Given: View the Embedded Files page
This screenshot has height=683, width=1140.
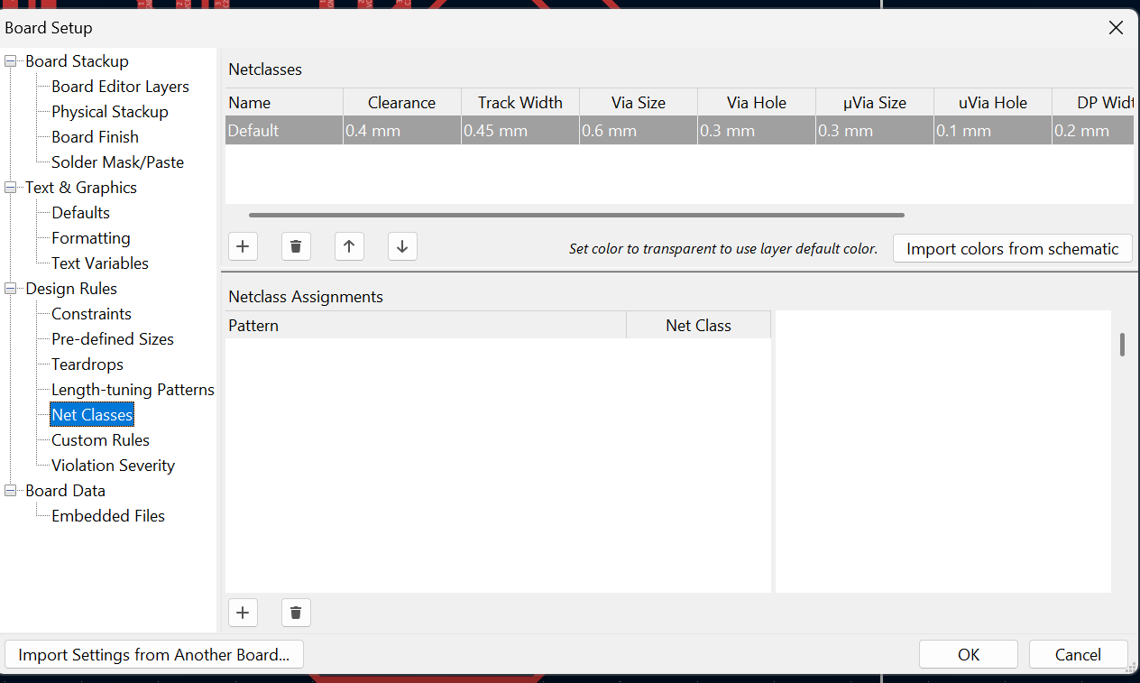Looking at the screenshot, I should (107, 515).
